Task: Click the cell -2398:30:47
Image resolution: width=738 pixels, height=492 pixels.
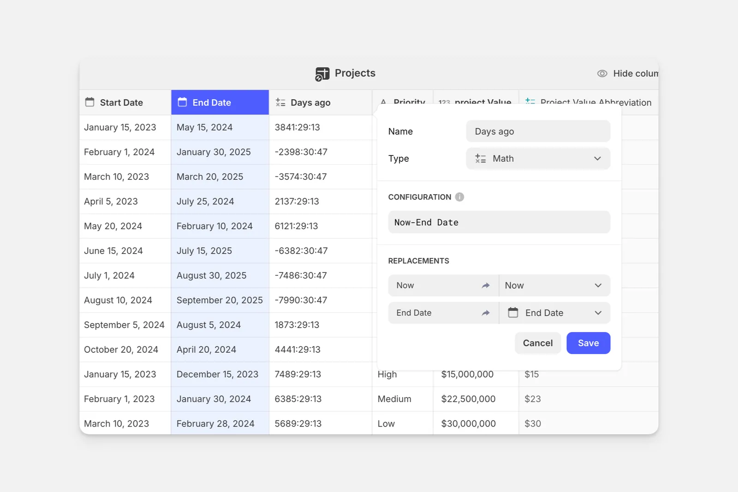Action: (x=321, y=152)
